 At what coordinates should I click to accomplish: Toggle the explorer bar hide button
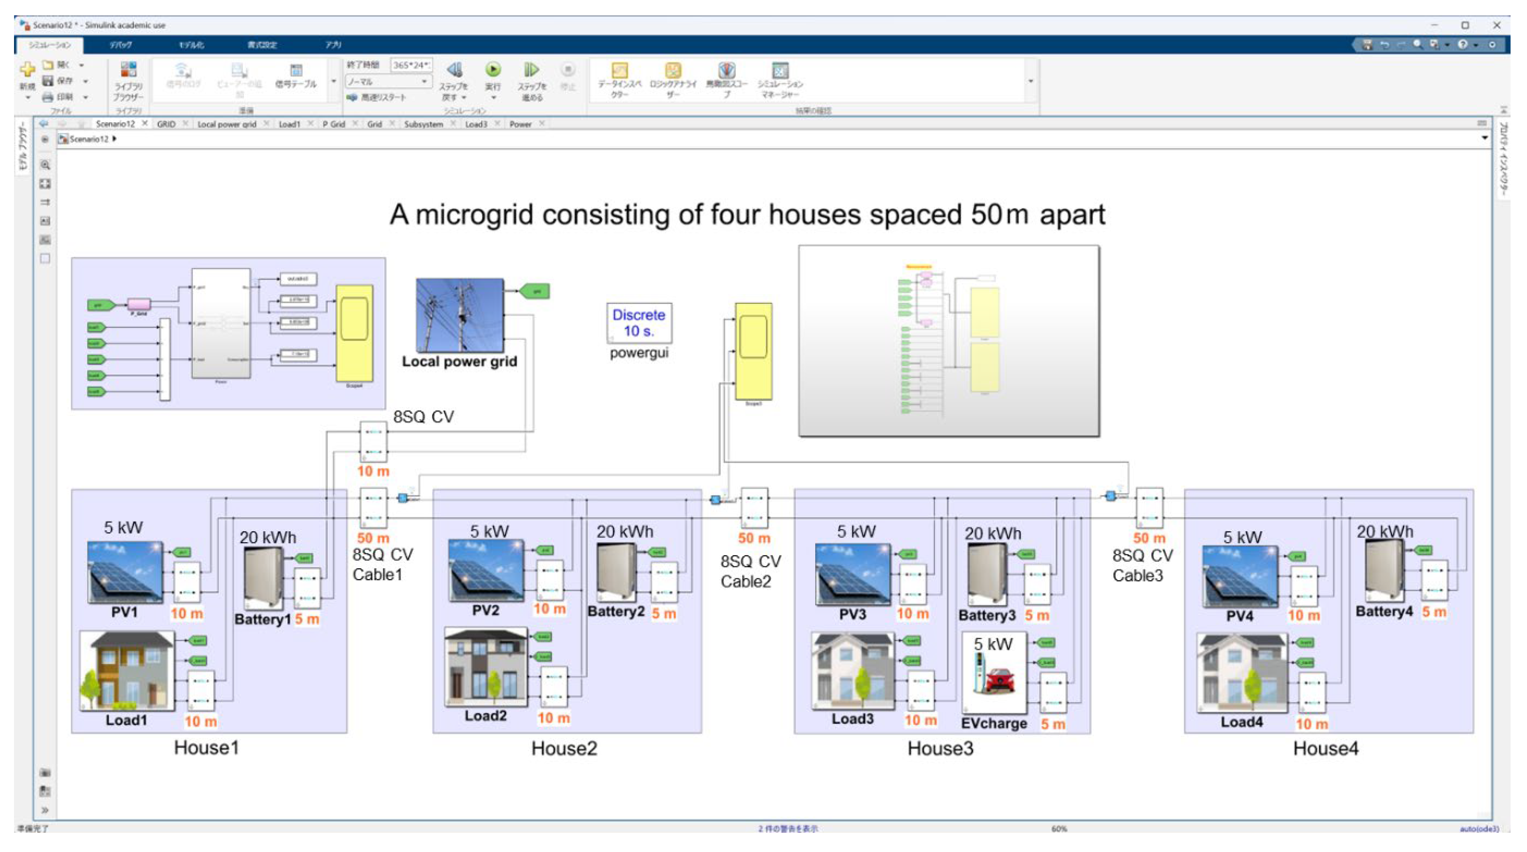[x=45, y=139]
